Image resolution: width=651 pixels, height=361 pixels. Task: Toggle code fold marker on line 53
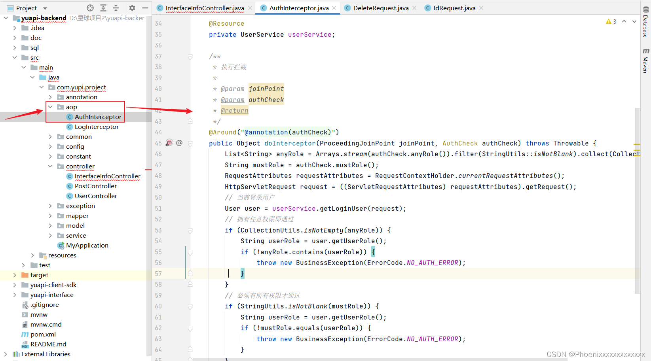[x=190, y=230]
